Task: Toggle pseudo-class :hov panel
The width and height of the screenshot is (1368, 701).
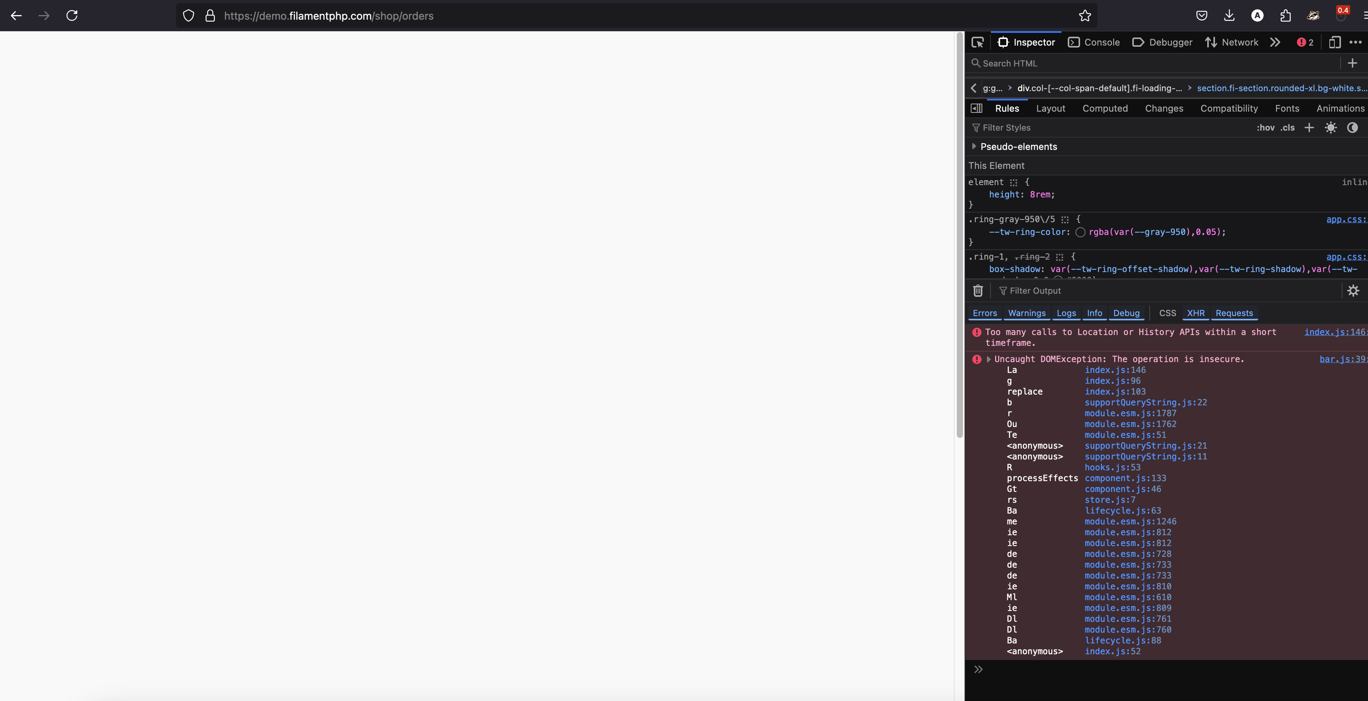Action: pos(1266,128)
